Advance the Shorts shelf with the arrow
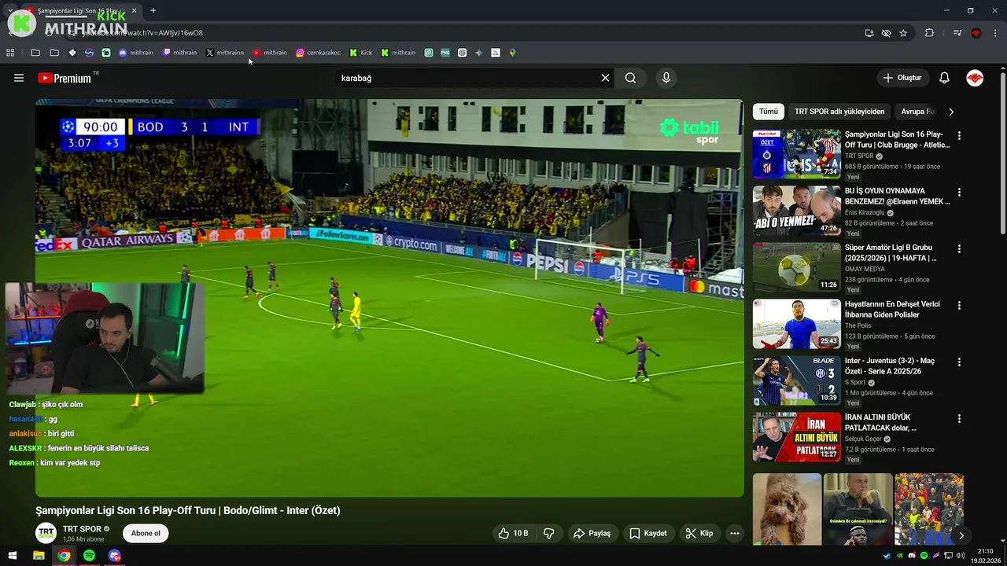Screen dimensions: 1007x566 click(961, 536)
